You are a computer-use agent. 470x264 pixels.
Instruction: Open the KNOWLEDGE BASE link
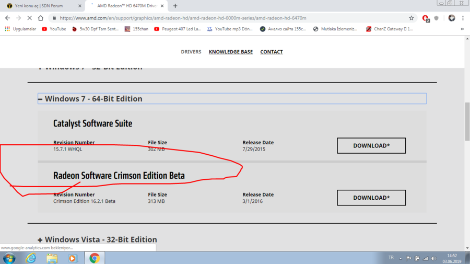230,52
